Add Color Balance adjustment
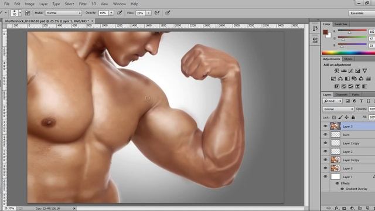This screenshot has height=211, width=375. pos(340,79)
